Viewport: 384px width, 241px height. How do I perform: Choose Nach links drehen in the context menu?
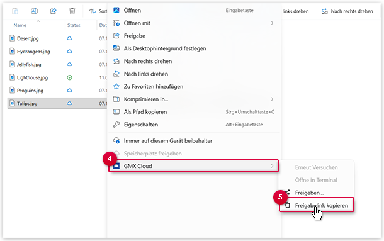[x=193, y=74]
